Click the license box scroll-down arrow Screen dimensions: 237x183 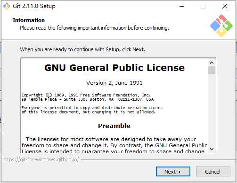pyautogui.click(x=212, y=149)
